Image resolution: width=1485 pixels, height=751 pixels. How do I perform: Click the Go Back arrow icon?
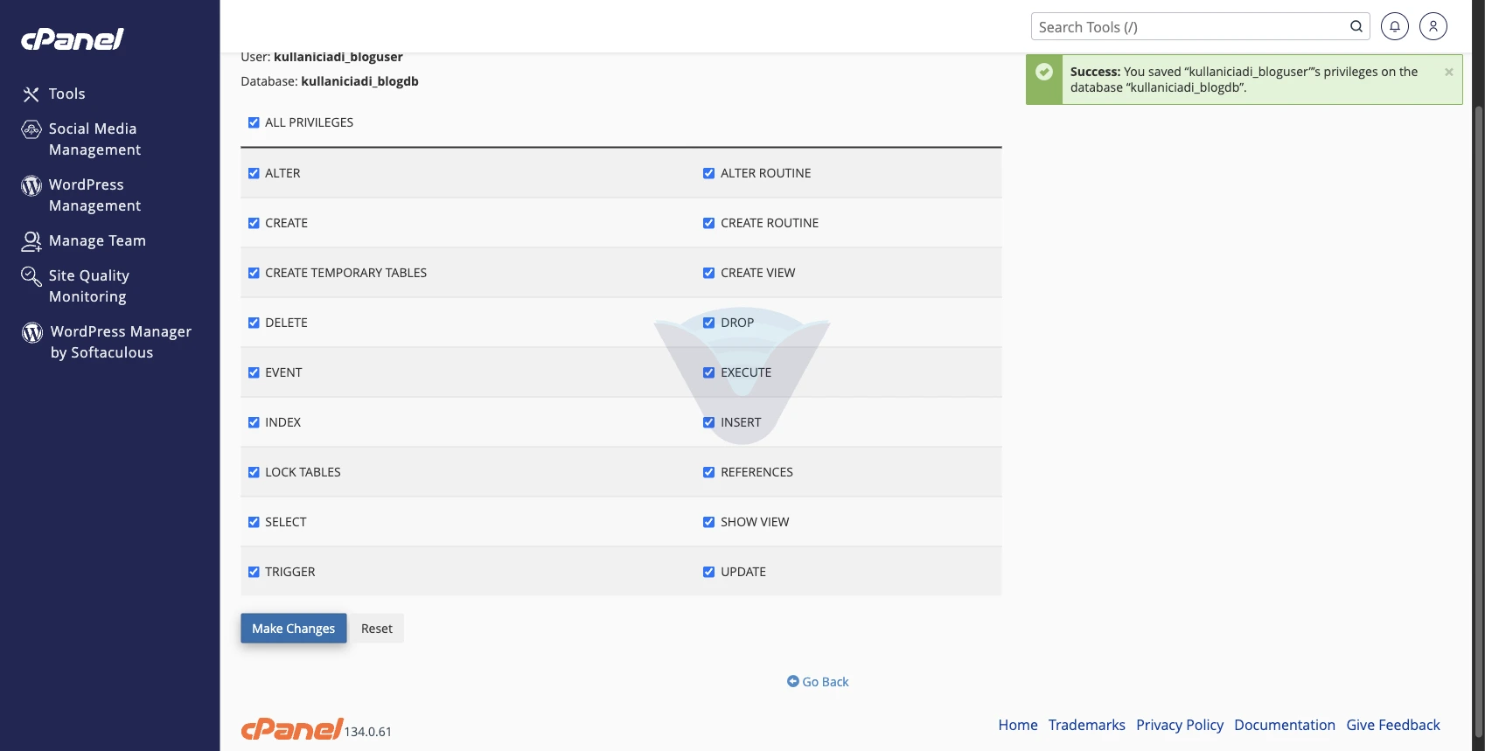pyautogui.click(x=793, y=681)
